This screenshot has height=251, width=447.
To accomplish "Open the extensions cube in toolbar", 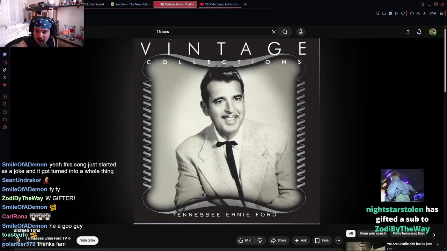I will [412, 13].
